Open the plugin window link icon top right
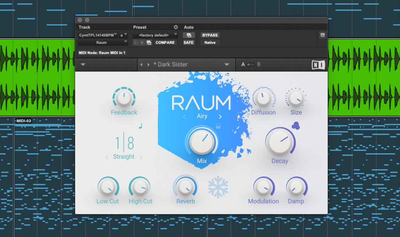This screenshot has height=237, width=400. [323, 35]
